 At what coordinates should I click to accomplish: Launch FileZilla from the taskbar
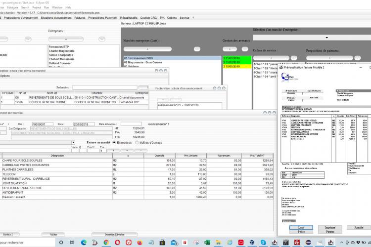pyautogui.click(x=297, y=242)
